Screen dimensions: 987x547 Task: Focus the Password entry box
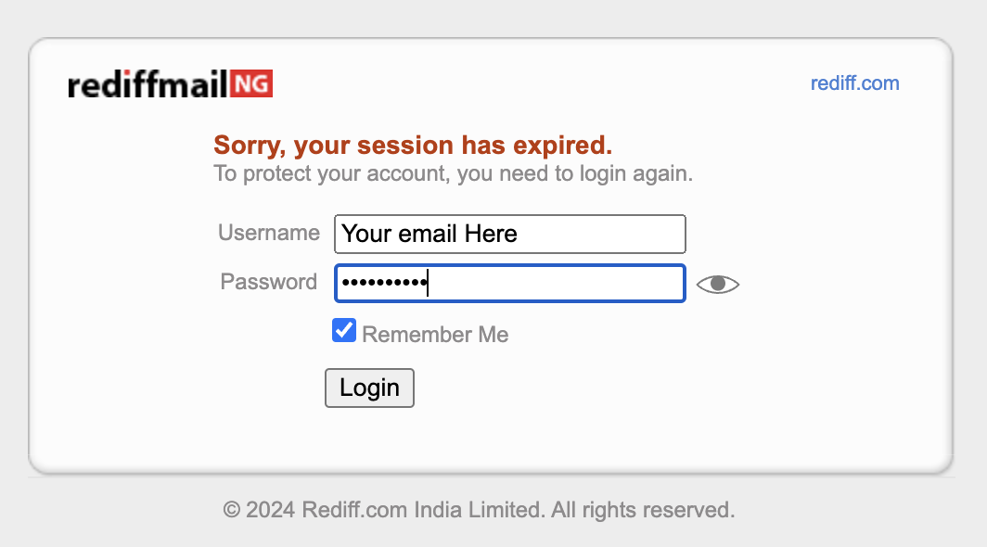(x=509, y=283)
